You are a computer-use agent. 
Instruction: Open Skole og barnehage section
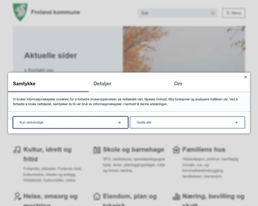tap(133, 150)
